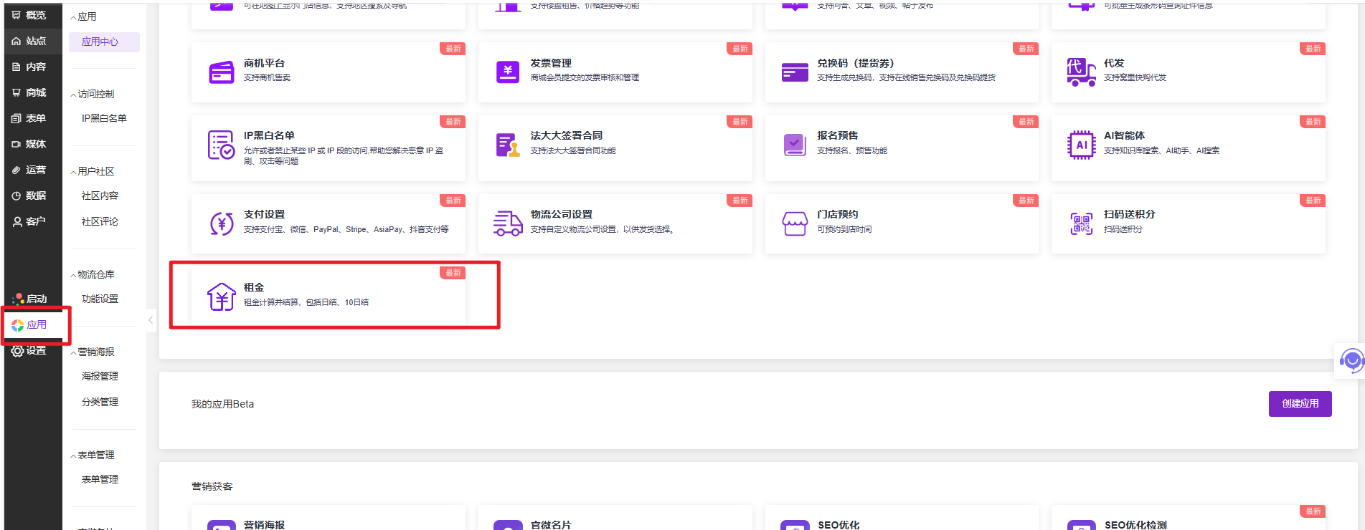This screenshot has width=1365, height=530.
Task: Open the 报名预售 icon
Action: click(795, 145)
